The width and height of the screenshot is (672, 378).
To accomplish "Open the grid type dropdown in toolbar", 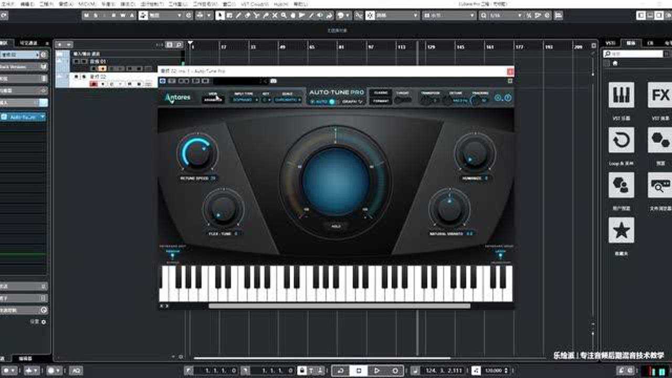I will pyautogui.click(x=449, y=16).
